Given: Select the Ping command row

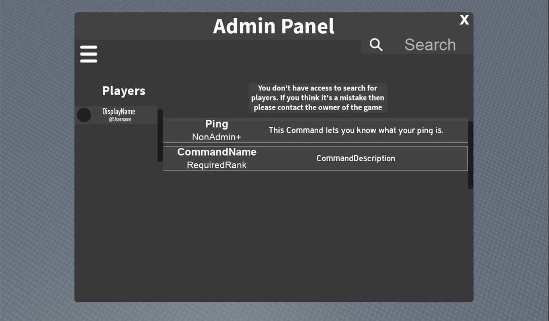Looking at the screenshot, I should point(315,130).
